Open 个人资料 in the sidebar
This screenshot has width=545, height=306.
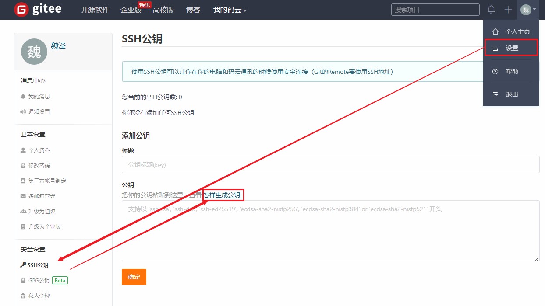point(39,150)
